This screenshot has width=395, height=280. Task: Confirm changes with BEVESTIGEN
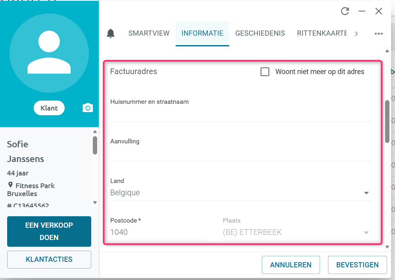(x=357, y=265)
